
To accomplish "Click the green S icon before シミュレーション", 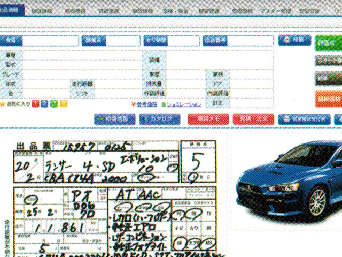I will 164,105.
